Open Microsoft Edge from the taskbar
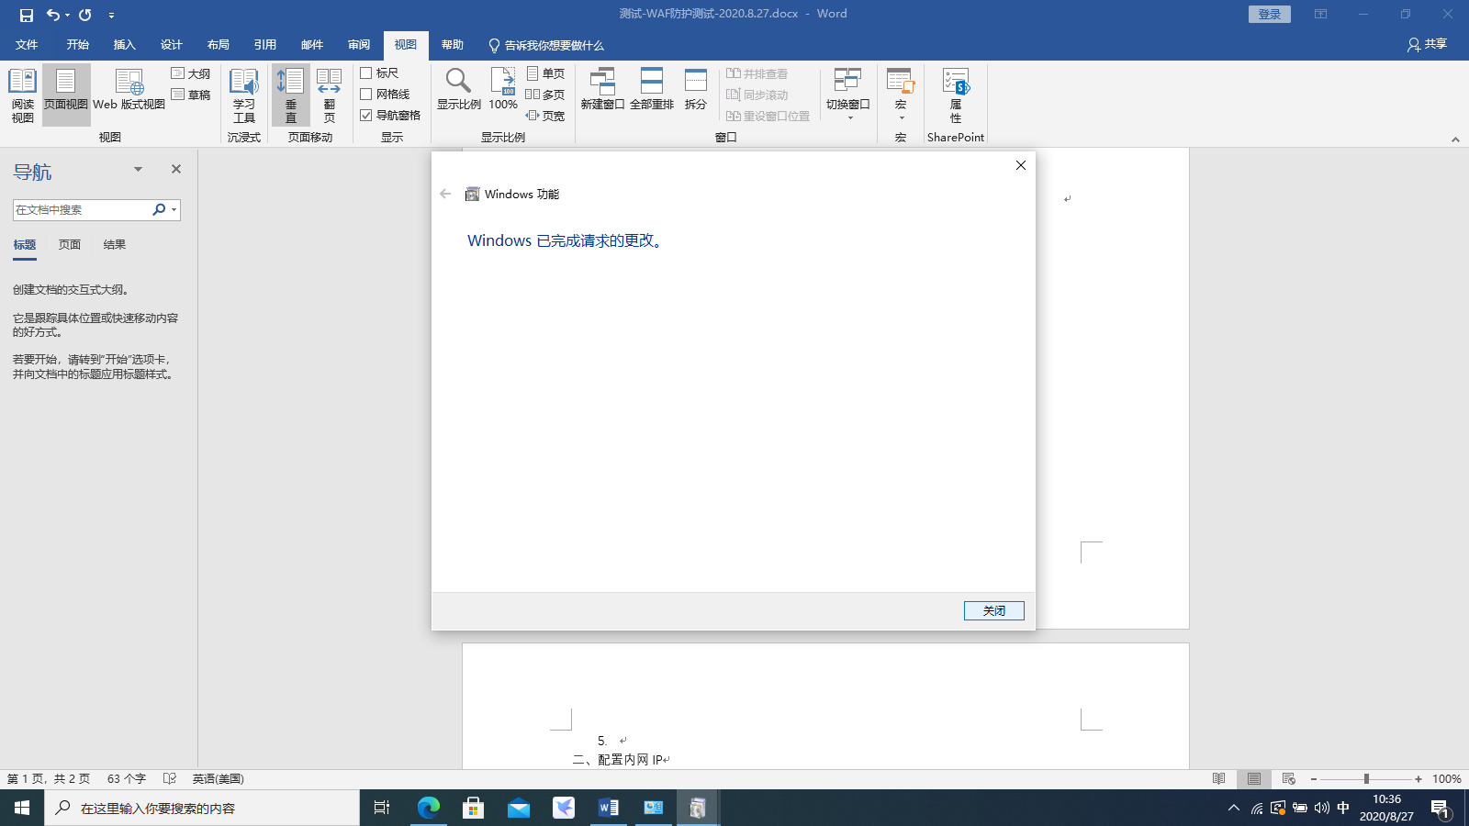Viewport: 1469px width, 826px height. tap(429, 809)
